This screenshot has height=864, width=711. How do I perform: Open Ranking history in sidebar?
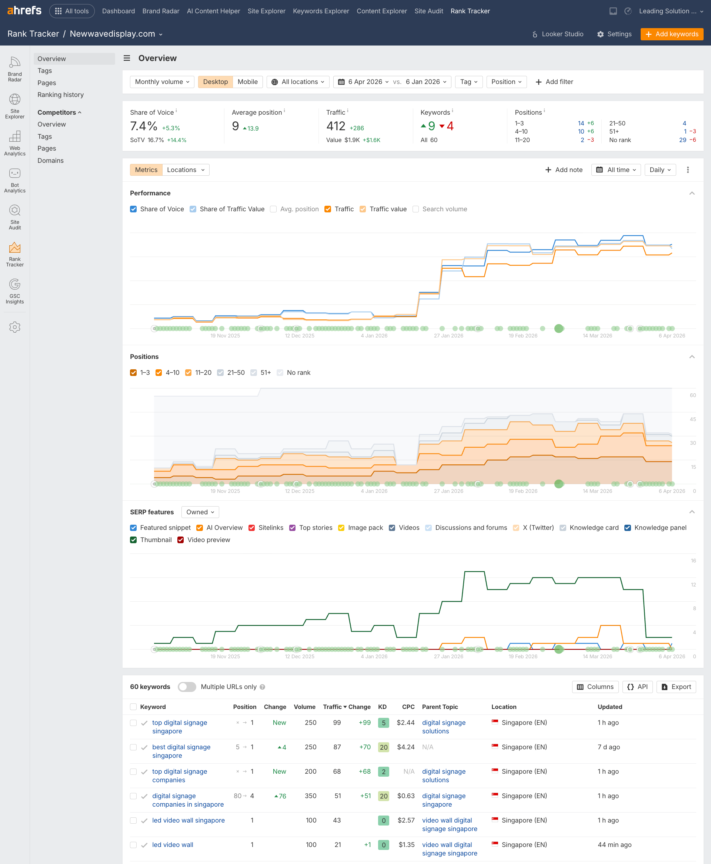[x=61, y=95]
